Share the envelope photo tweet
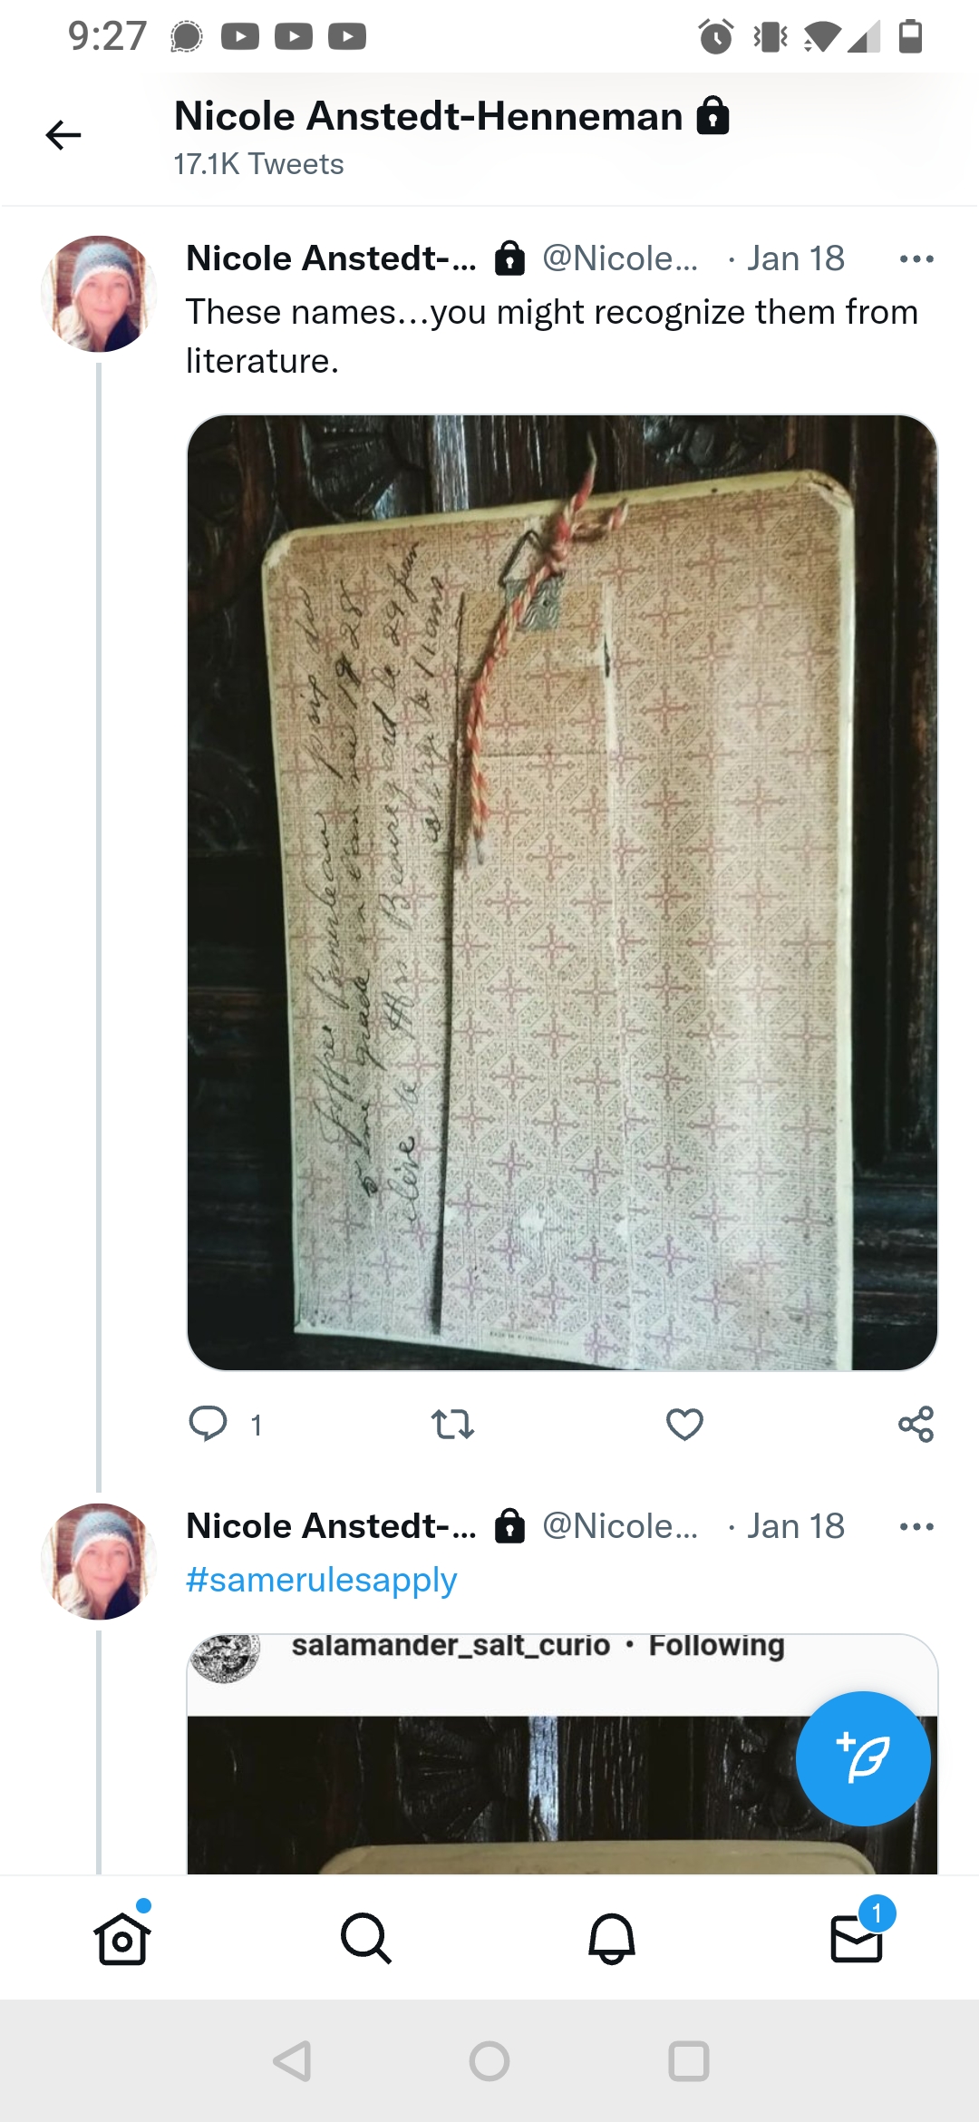Screen dimensions: 979x2122 click(x=916, y=1424)
